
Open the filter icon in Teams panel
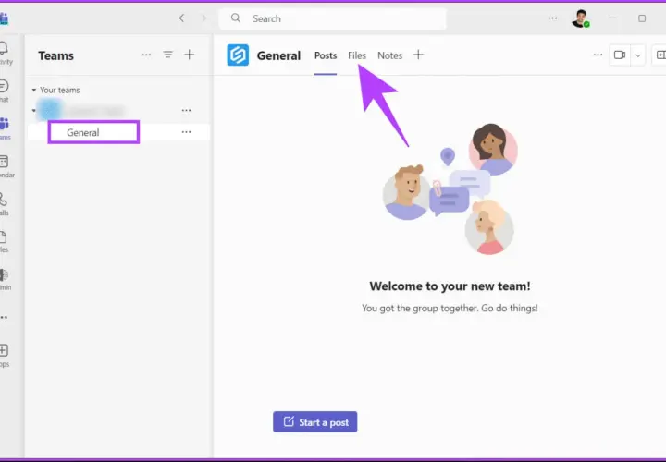tap(168, 55)
